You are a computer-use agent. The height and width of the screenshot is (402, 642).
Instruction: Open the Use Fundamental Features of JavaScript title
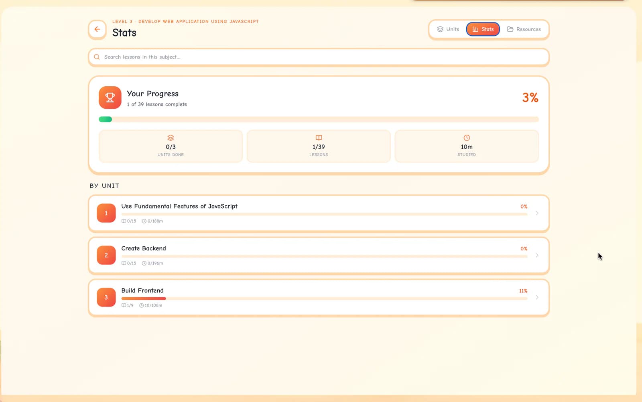(x=179, y=206)
